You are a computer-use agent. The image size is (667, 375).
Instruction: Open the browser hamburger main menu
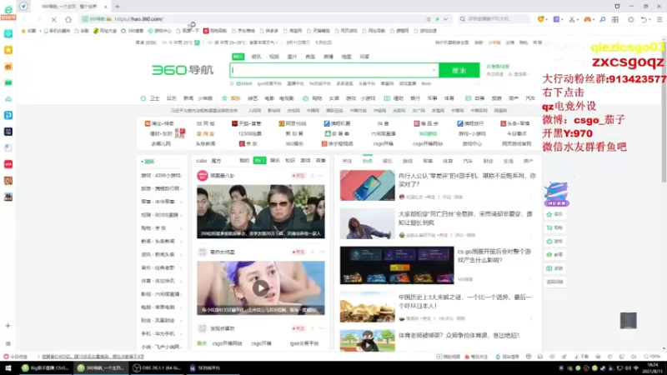[x=659, y=19]
